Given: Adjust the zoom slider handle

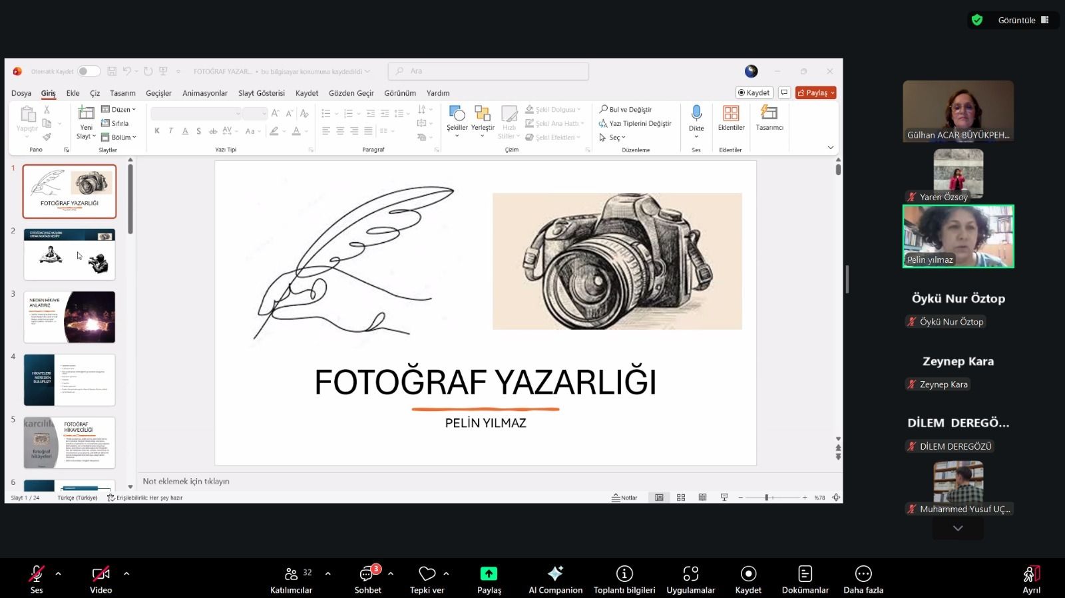Looking at the screenshot, I should (x=767, y=498).
